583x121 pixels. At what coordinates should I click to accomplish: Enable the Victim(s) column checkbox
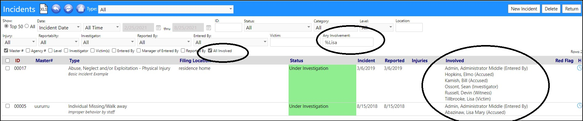click(93, 51)
